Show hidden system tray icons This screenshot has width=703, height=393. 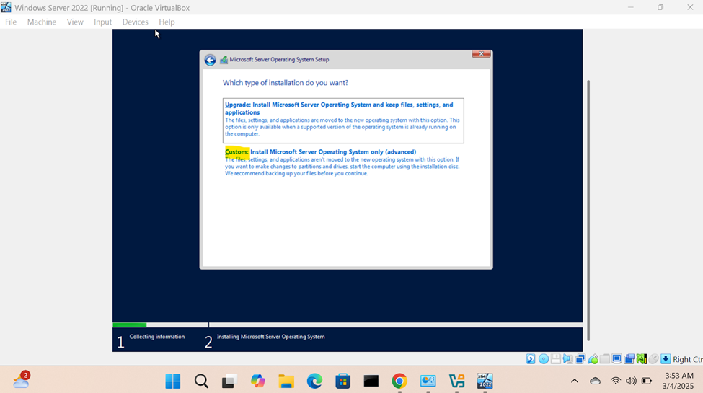point(575,381)
